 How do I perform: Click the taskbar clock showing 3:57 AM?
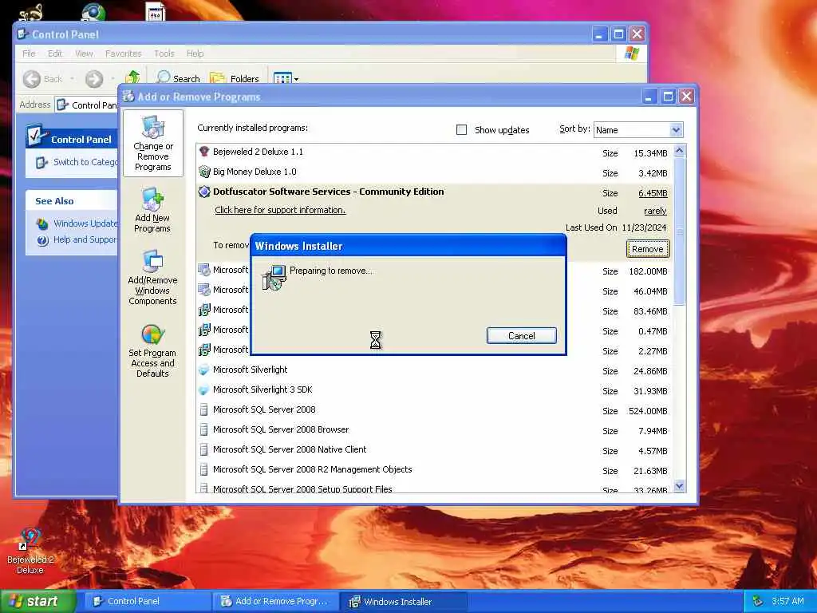click(787, 601)
